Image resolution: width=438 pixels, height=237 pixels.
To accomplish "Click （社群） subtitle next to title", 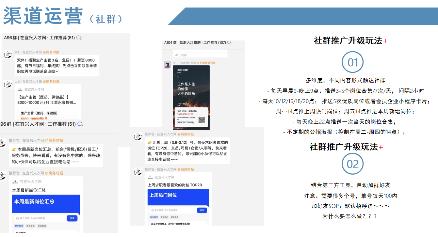I will coord(107,19).
